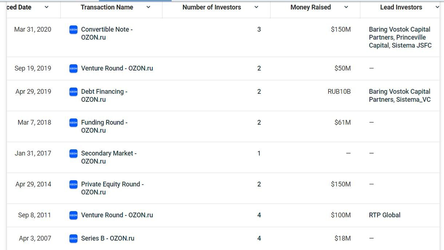Click investor count 1 in Secondary Market row

pos(259,153)
